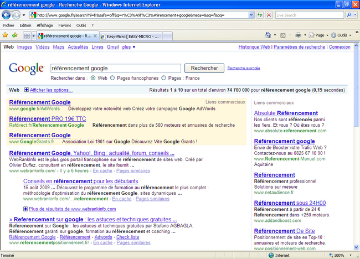The width and height of the screenshot is (360, 259).
Task: Stop loading with the red X icon
Action: click(x=269, y=15)
